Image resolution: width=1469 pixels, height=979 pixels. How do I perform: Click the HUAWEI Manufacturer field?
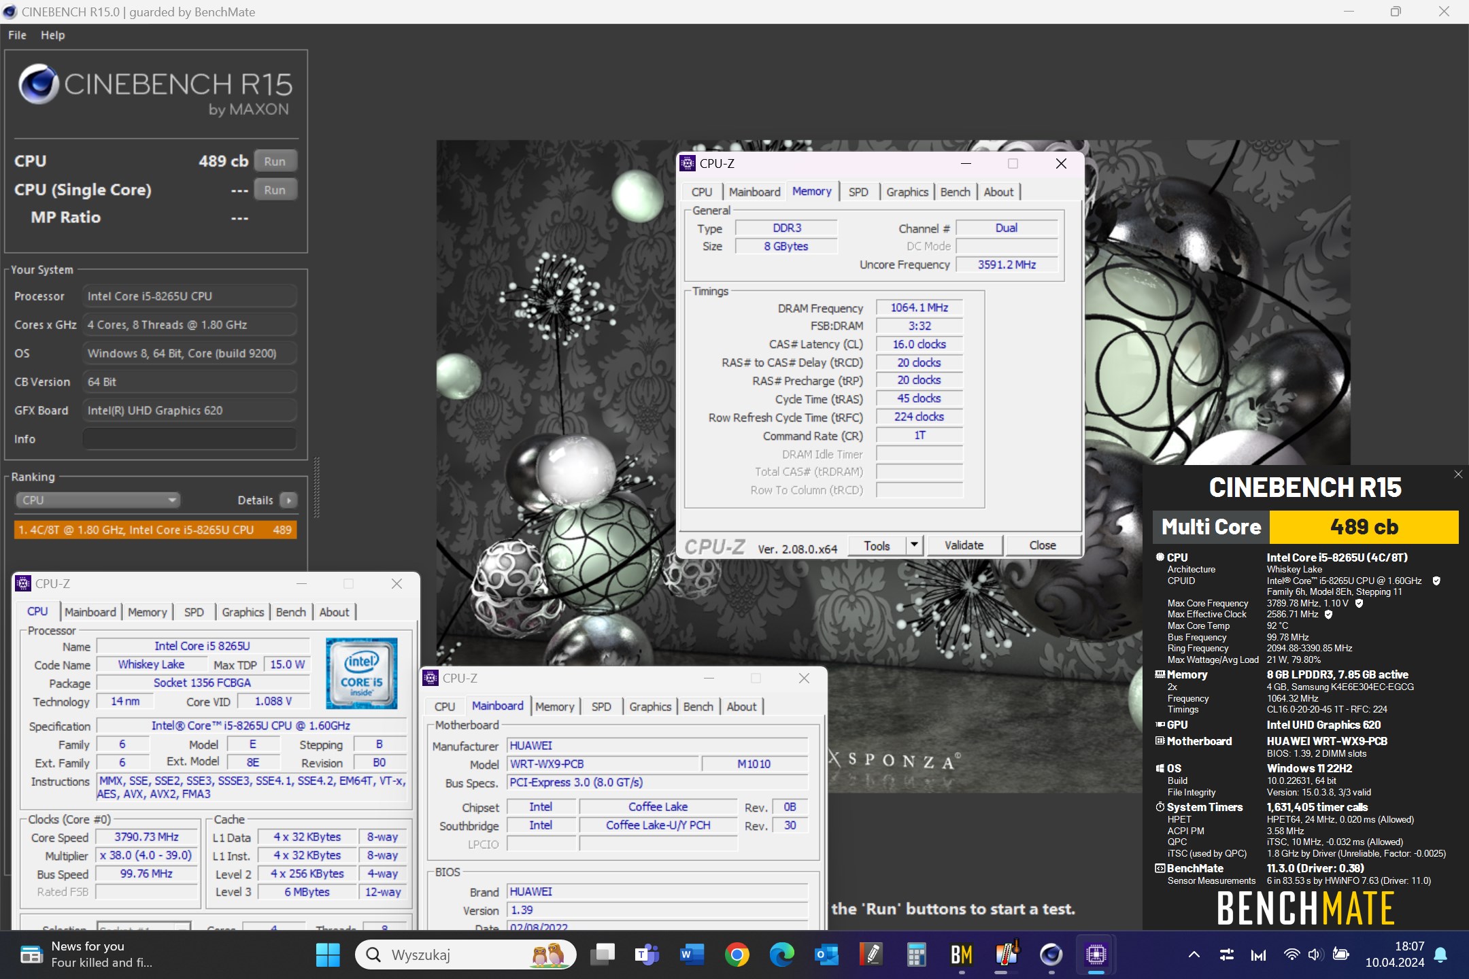point(658,746)
